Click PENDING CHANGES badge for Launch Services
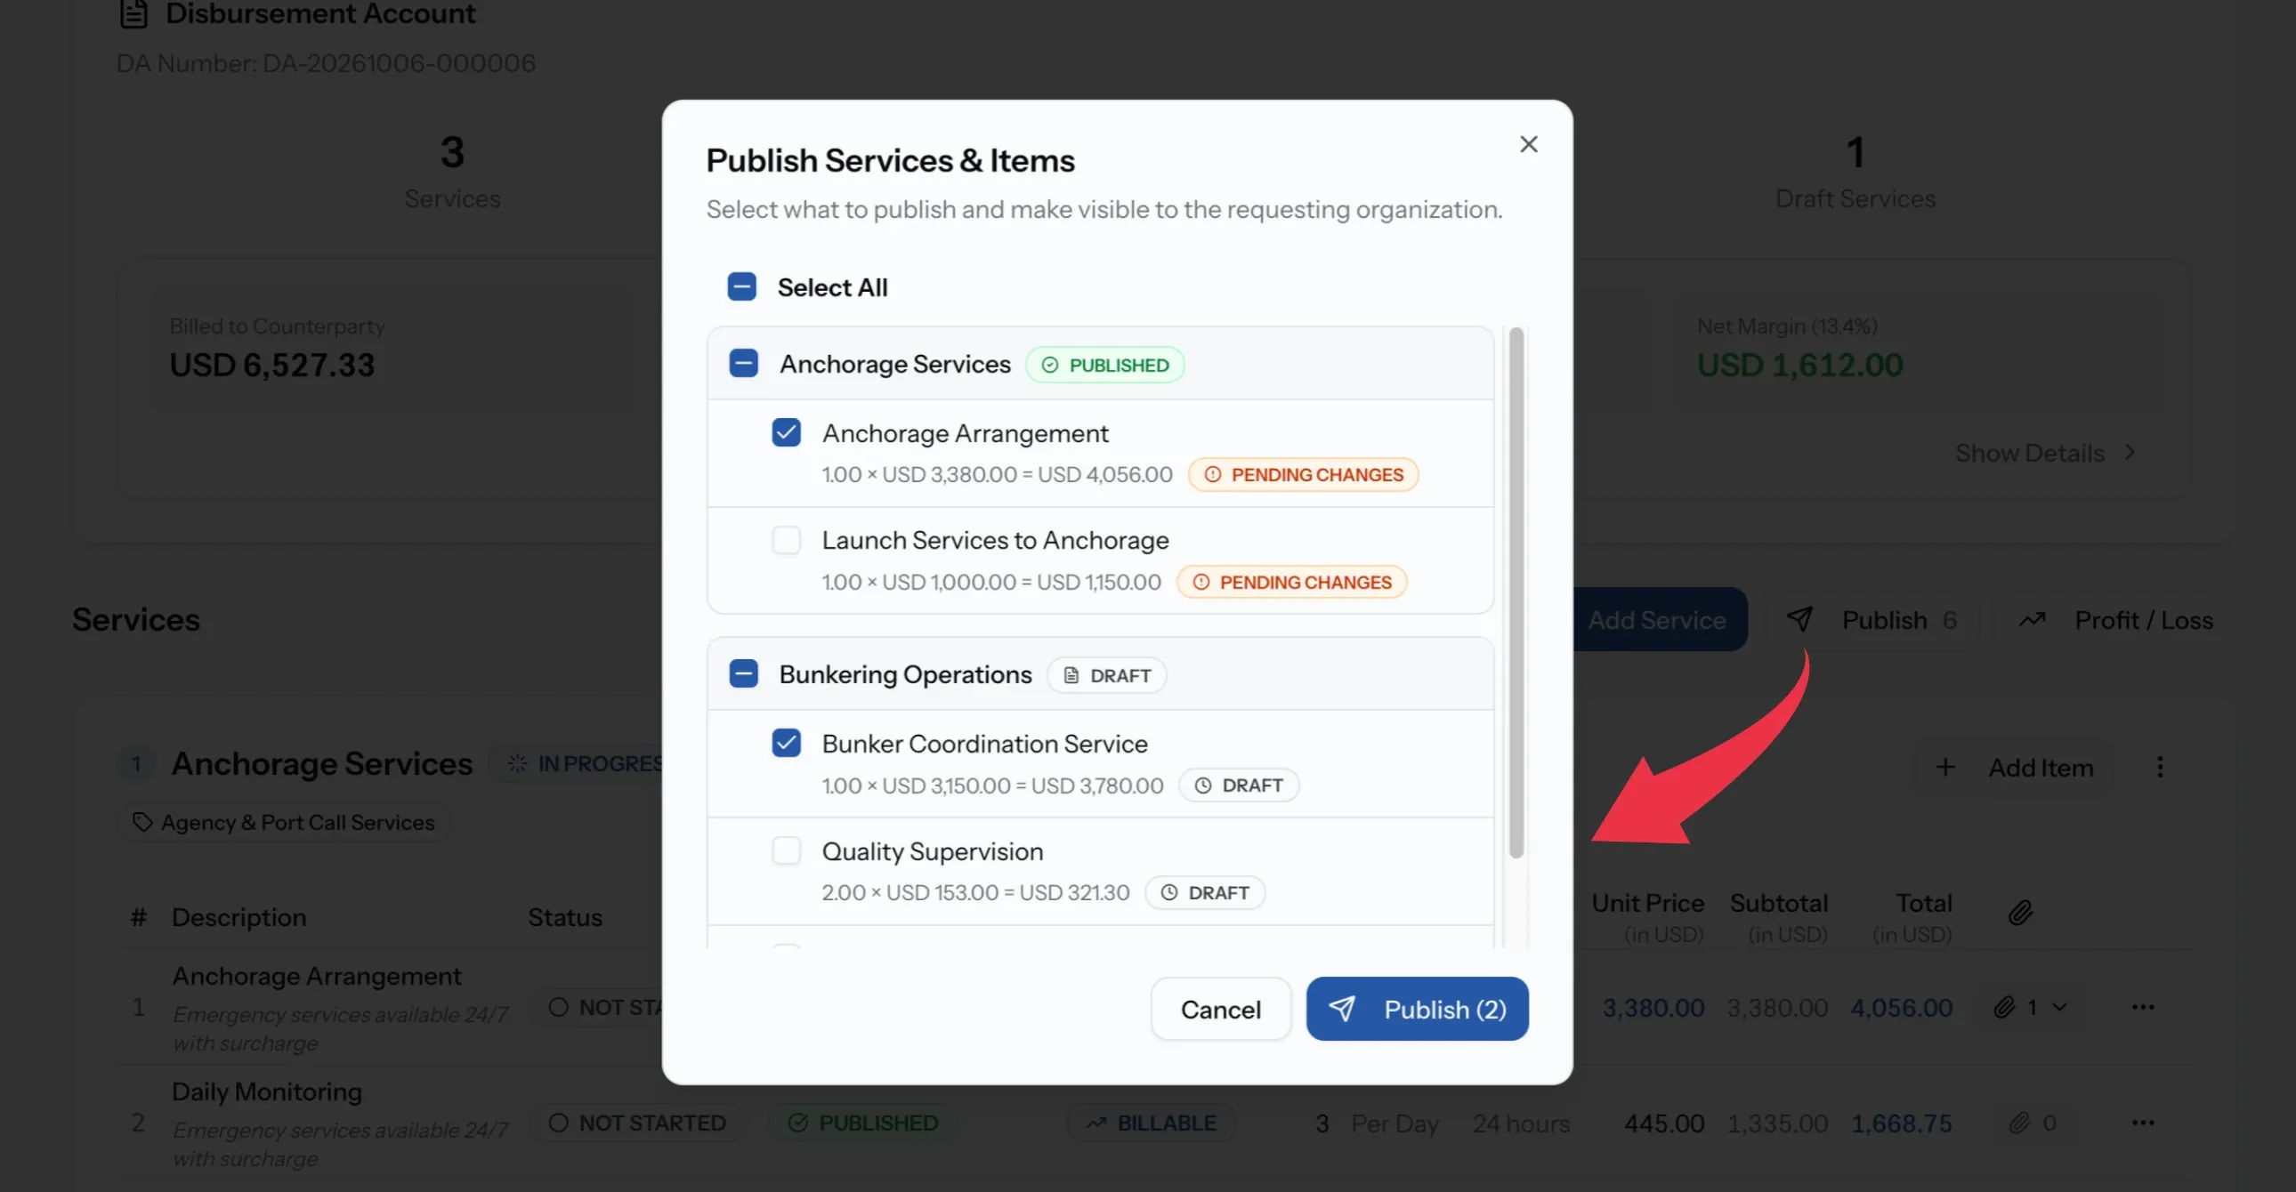This screenshot has width=2296, height=1192. pyautogui.click(x=1291, y=583)
